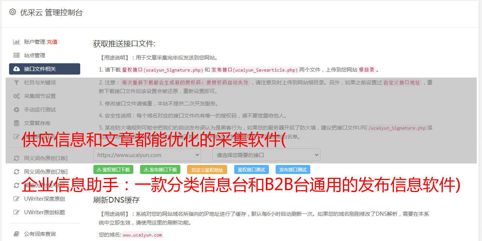Select UWriter深度原创 in the sidebar
The width and height of the screenshot is (482, 241).
(44, 199)
